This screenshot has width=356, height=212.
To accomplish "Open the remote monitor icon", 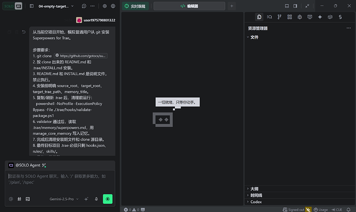I will click(x=310, y=17).
